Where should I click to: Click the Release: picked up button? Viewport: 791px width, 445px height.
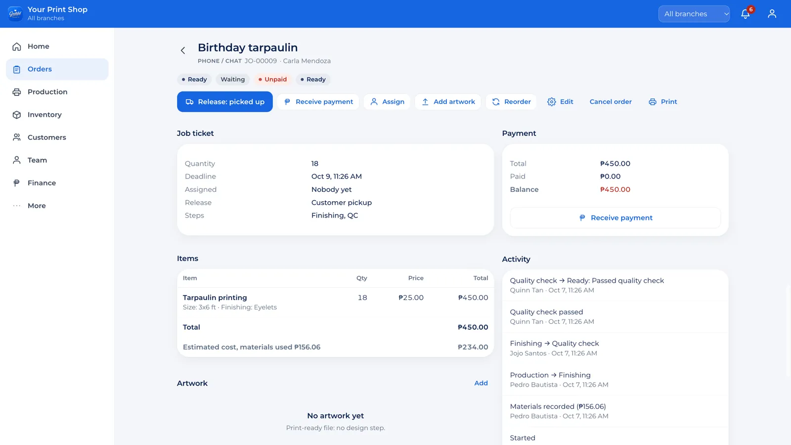coord(225,102)
